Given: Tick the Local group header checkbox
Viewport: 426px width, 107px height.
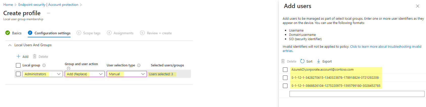Looking at the screenshot, I should (x=18, y=65).
